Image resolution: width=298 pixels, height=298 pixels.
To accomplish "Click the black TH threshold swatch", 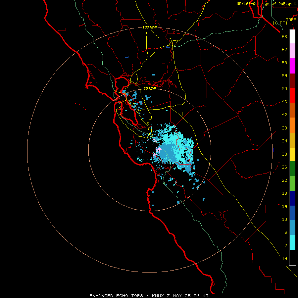I will point(292,258).
